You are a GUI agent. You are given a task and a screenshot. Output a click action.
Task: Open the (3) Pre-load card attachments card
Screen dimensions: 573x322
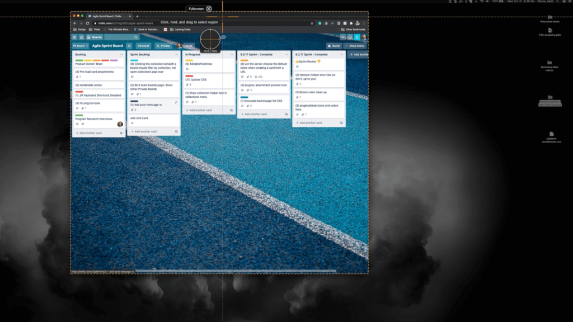(99, 74)
